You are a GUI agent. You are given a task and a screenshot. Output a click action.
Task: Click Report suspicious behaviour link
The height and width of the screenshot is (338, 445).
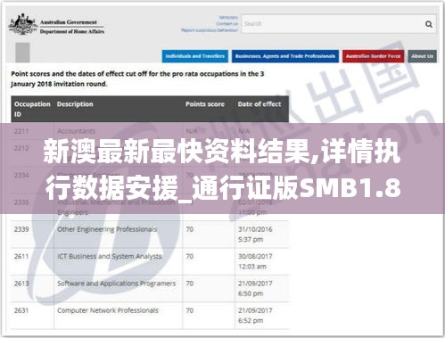coord(210,30)
